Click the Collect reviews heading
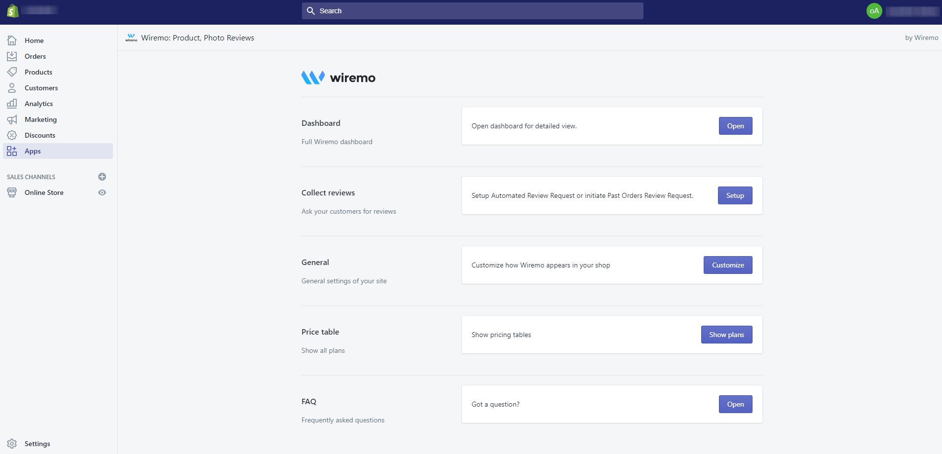 click(x=328, y=192)
